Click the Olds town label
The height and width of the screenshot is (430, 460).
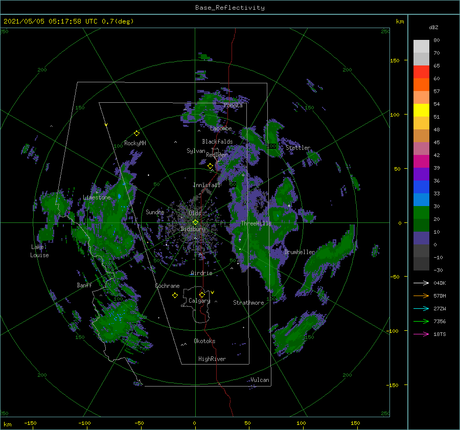click(x=195, y=213)
